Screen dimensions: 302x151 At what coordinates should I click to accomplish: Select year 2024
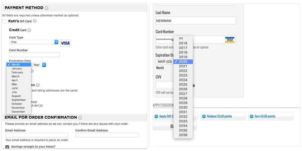(183, 80)
